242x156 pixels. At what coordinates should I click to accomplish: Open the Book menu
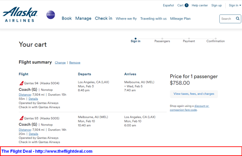[x=67, y=18]
